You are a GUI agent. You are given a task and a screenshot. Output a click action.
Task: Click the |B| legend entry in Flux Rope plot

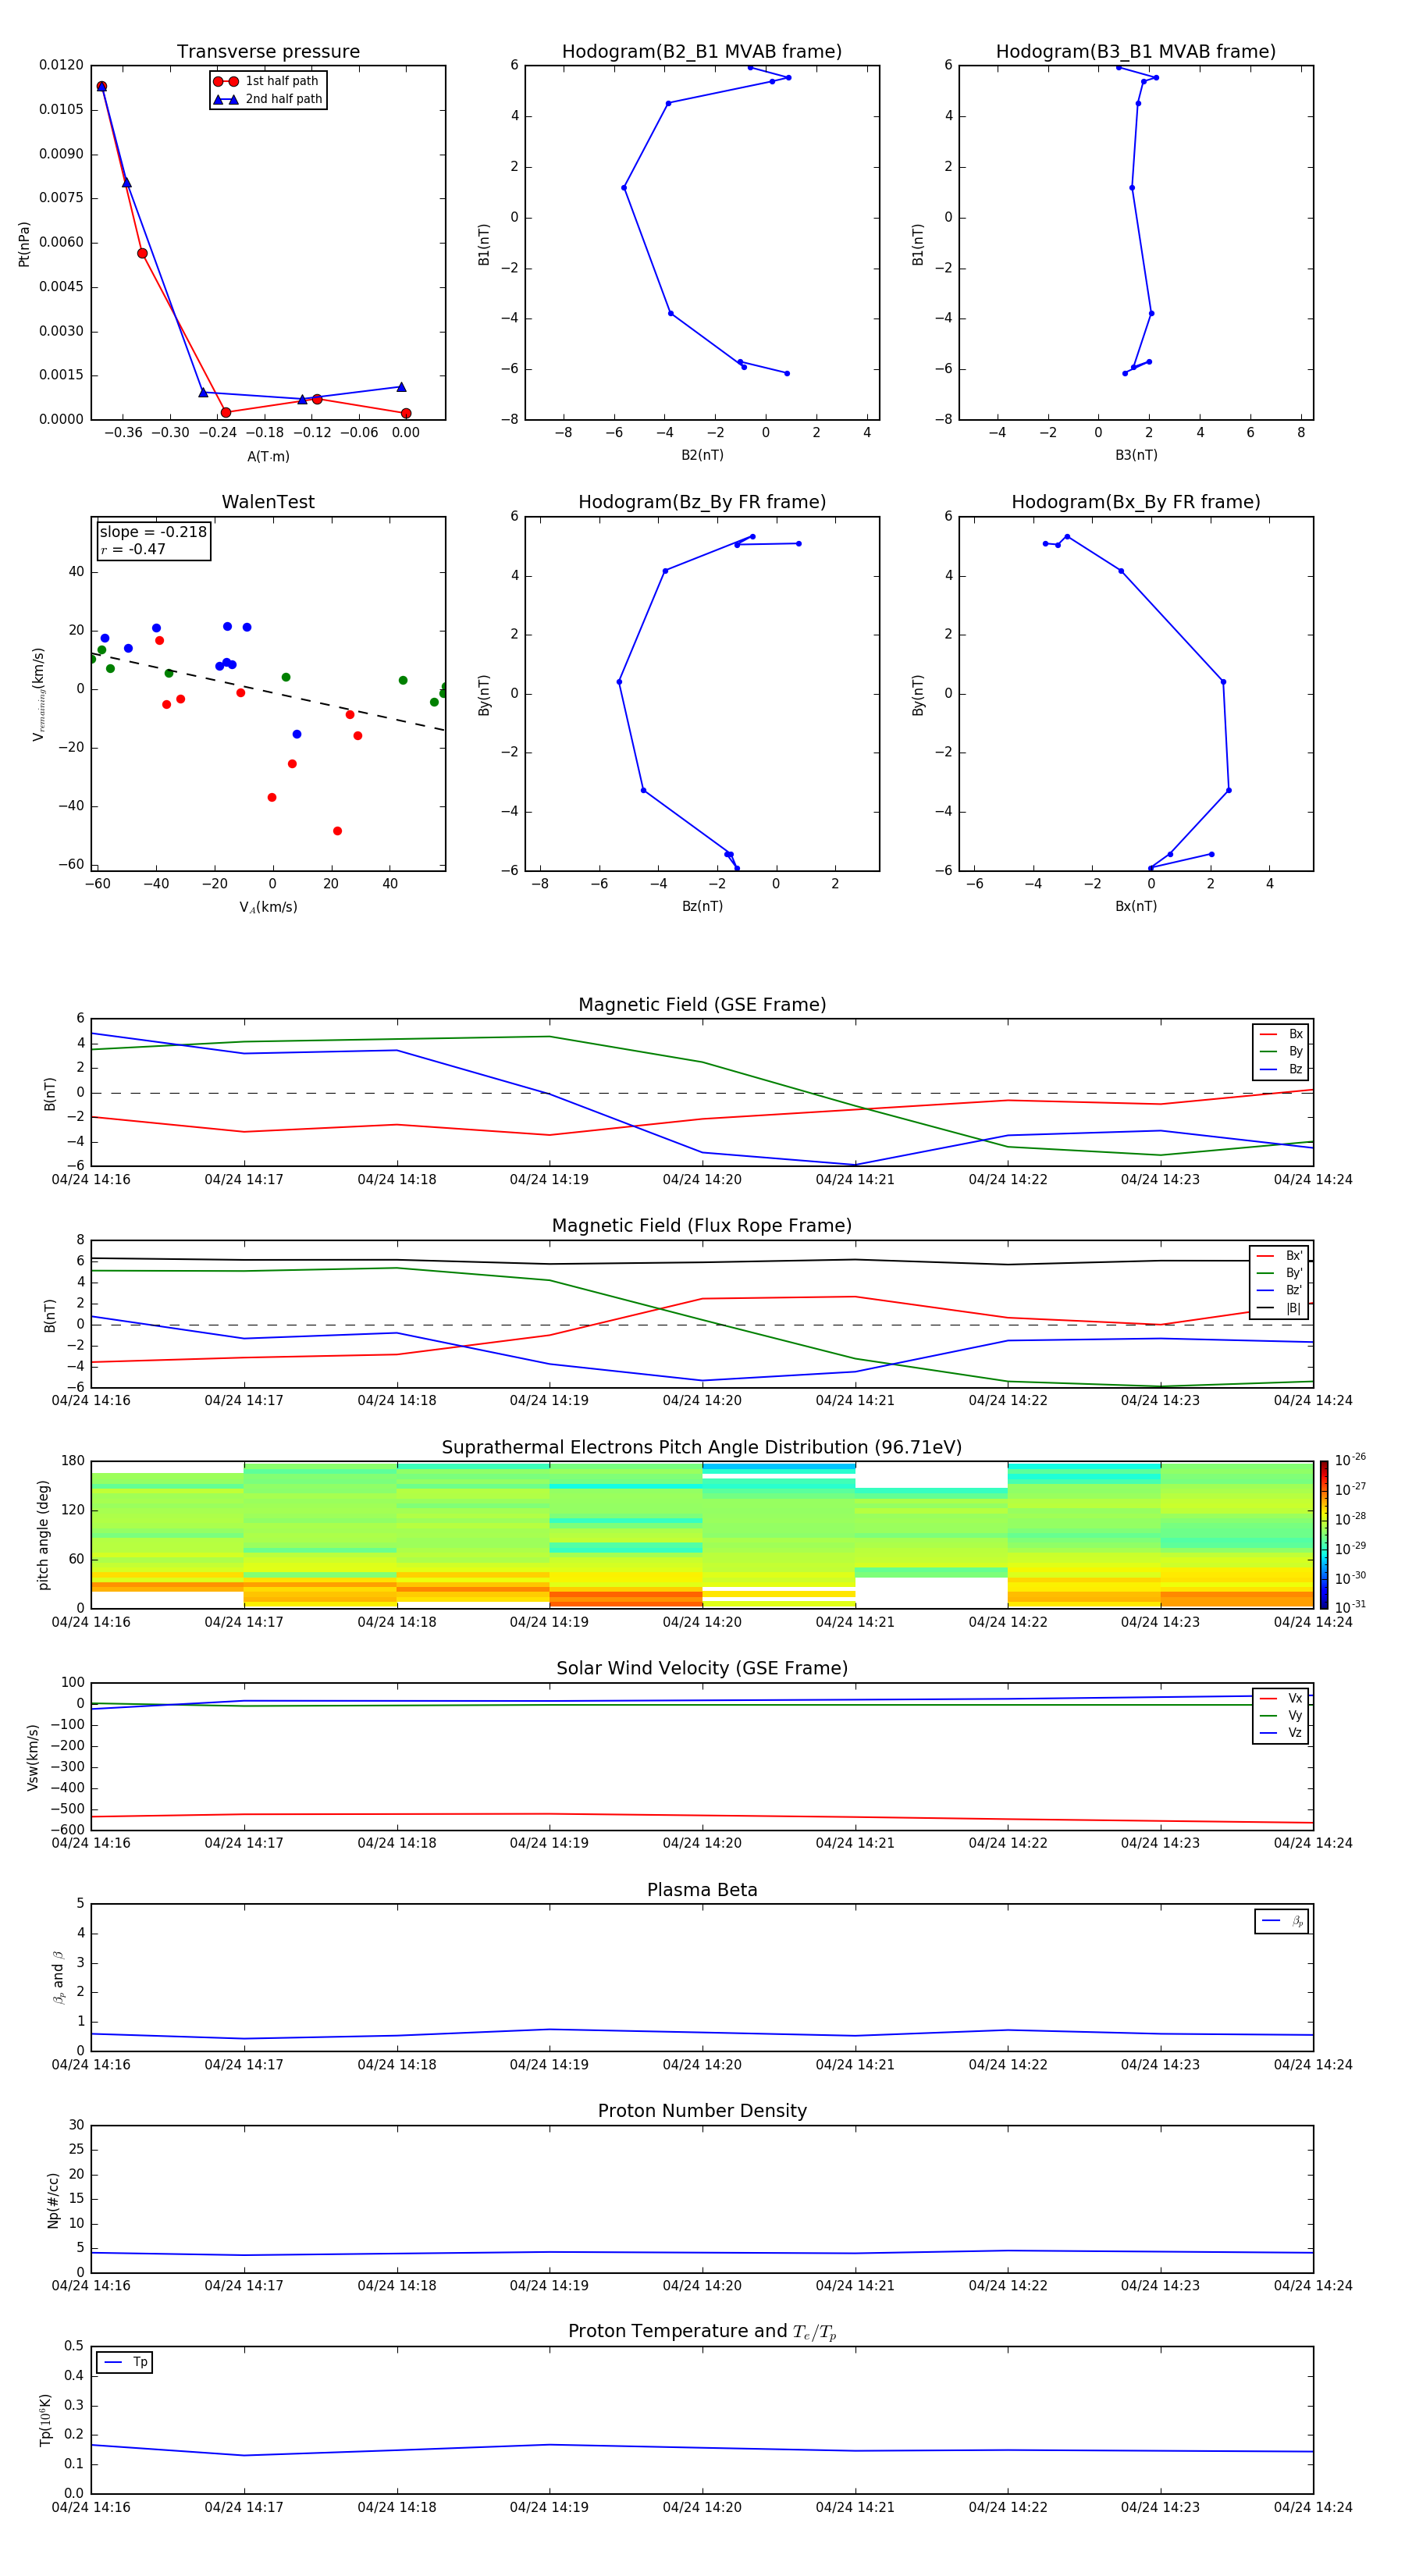pyautogui.click(x=1280, y=1308)
